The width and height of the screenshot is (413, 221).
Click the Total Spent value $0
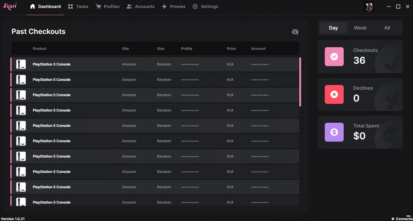tap(359, 136)
